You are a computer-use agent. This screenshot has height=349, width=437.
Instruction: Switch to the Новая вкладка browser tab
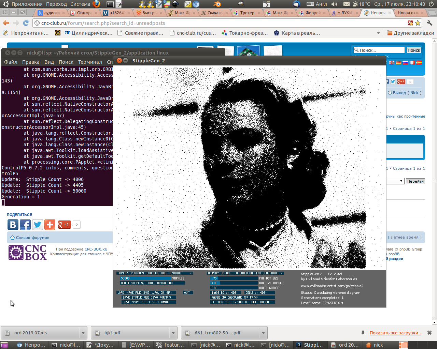[410, 13]
